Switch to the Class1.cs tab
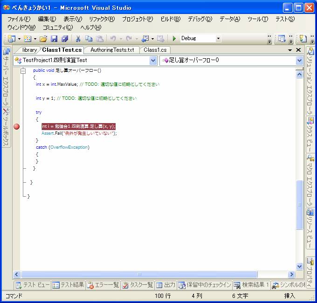This screenshot has width=317, height=303. [x=155, y=50]
